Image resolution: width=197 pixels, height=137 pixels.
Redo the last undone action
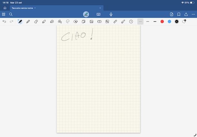[12, 22]
